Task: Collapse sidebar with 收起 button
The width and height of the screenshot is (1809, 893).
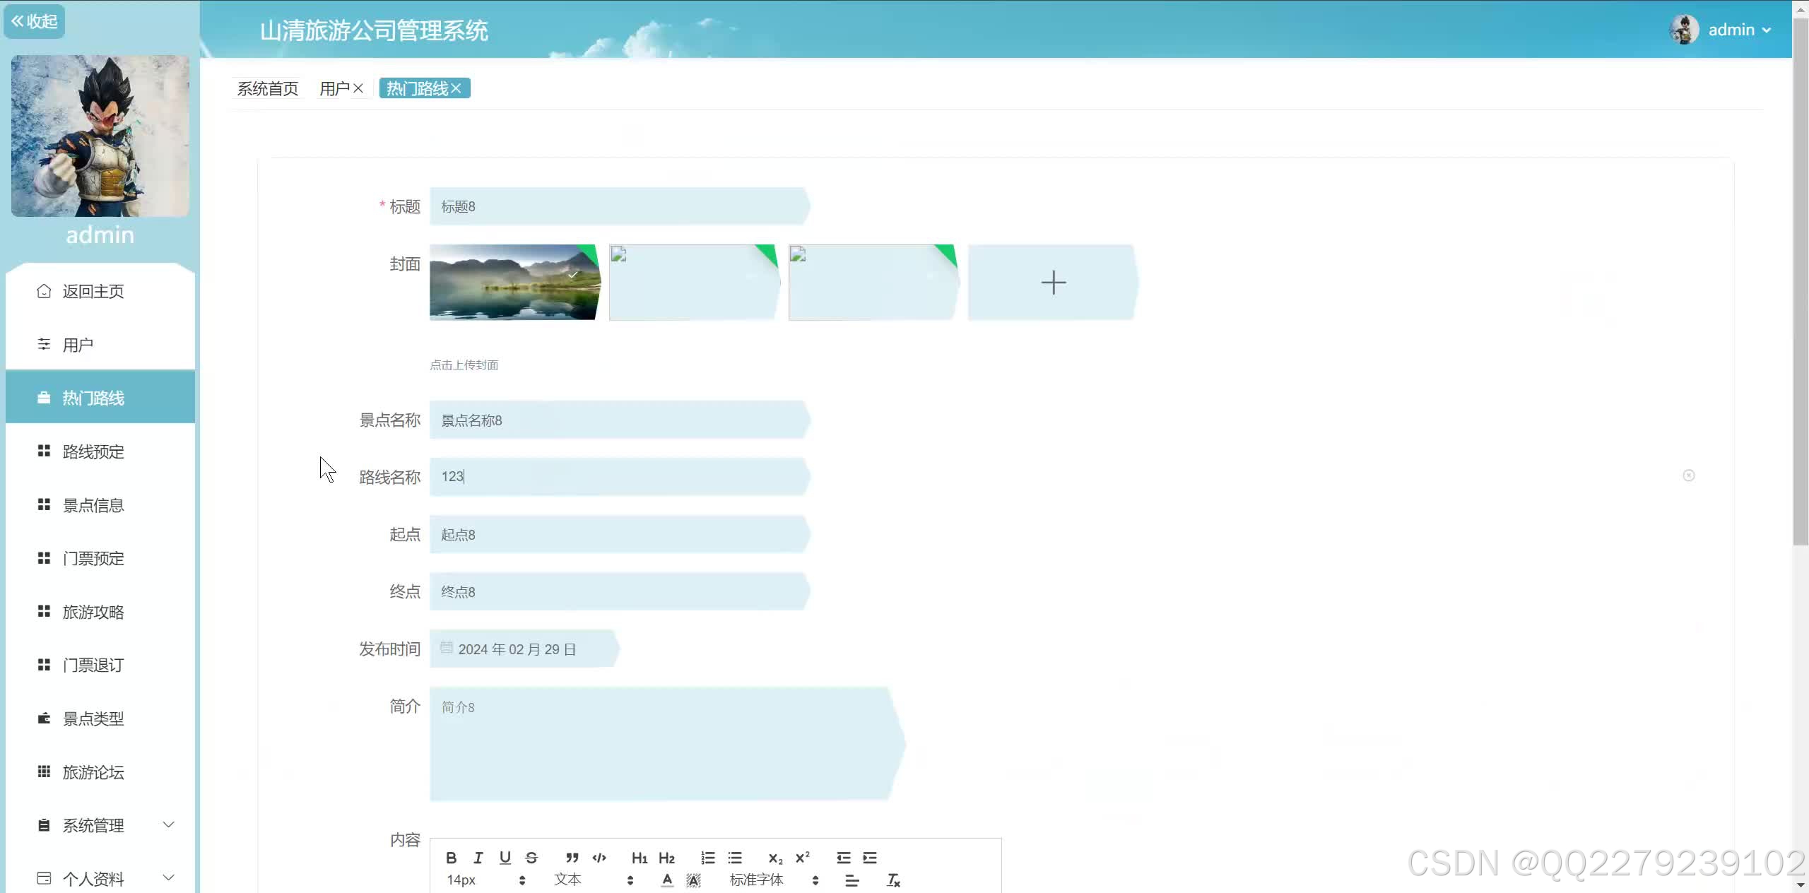Action: (34, 21)
